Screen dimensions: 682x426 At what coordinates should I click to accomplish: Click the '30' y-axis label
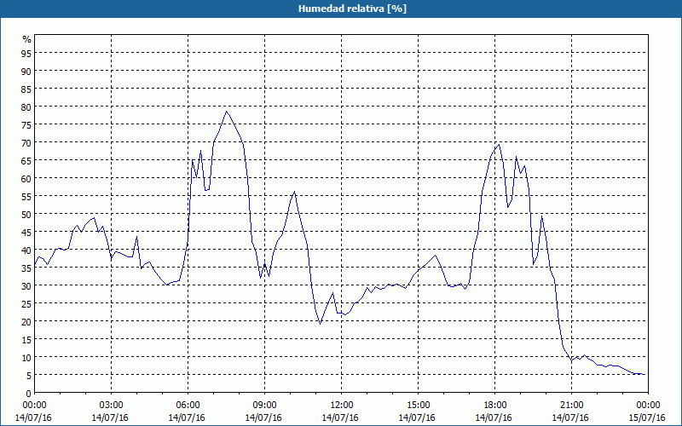coord(26,285)
